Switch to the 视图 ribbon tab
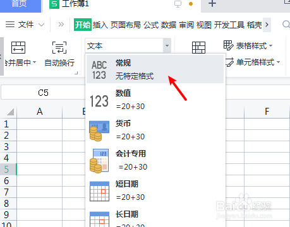Viewport: 290px width, 227px height. [x=204, y=25]
